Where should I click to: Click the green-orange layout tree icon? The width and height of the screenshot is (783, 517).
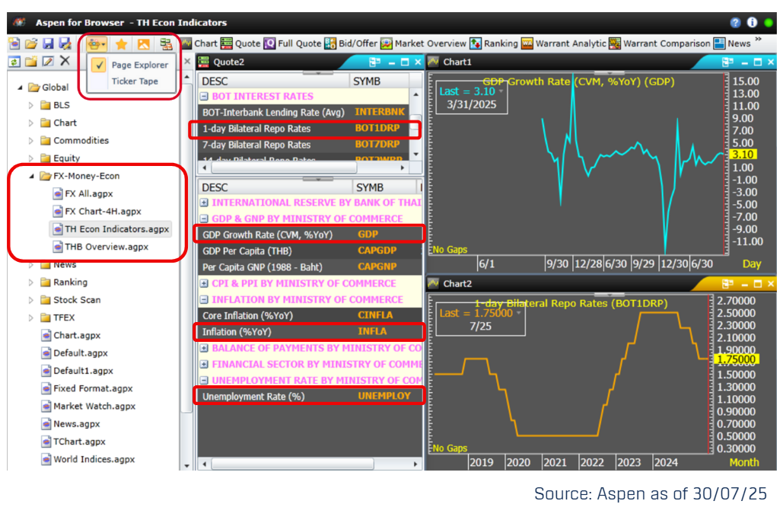point(167,44)
